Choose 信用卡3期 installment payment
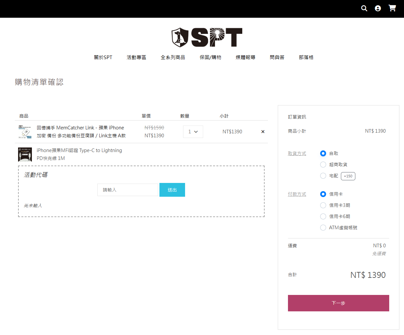 323,205
